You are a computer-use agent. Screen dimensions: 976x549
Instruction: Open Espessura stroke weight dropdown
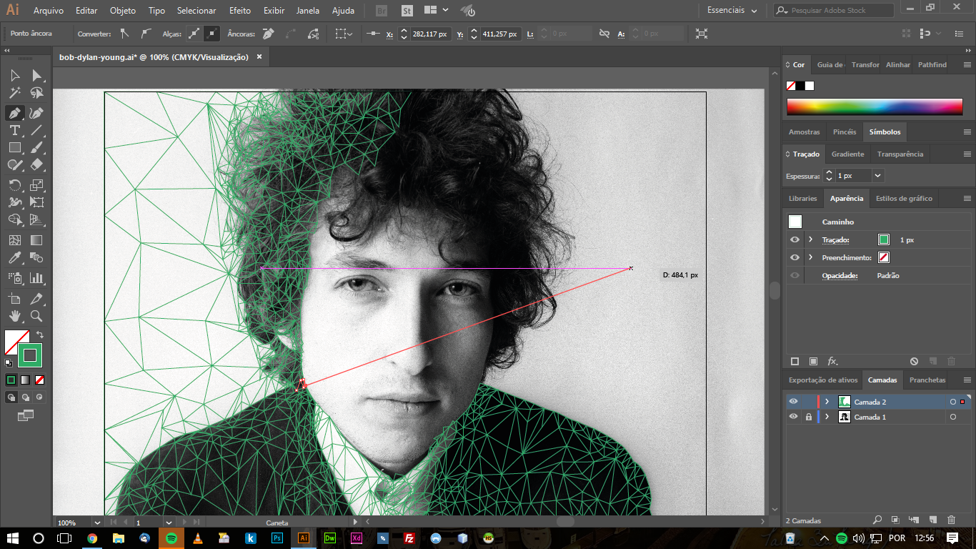click(x=877, y=175)
